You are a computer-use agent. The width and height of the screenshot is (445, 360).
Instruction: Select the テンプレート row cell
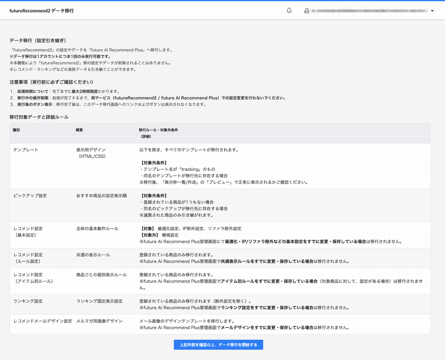(x=26, y=150)
